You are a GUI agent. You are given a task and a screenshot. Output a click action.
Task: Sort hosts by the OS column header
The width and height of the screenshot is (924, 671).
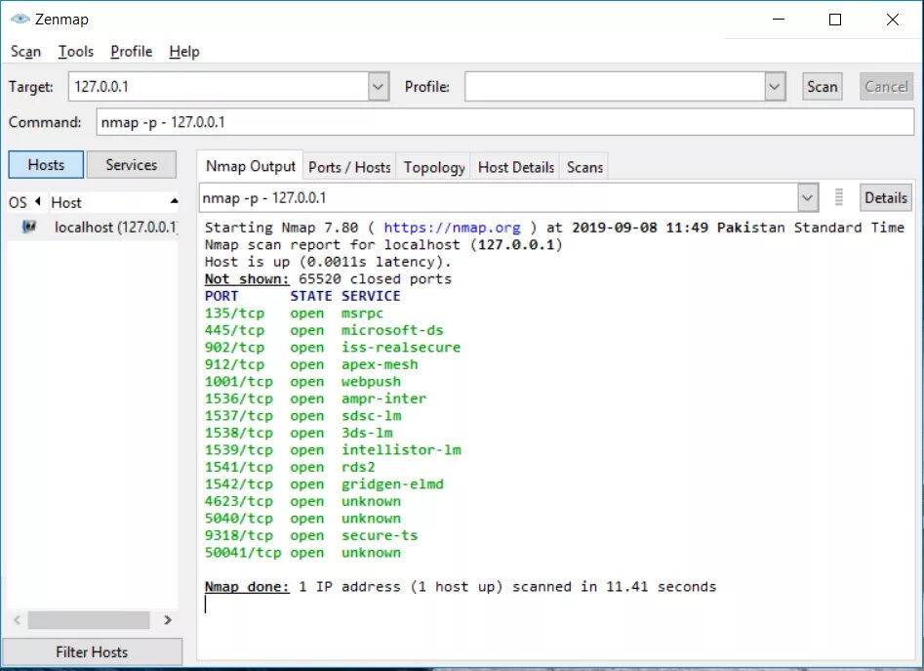tap(26, 202)
